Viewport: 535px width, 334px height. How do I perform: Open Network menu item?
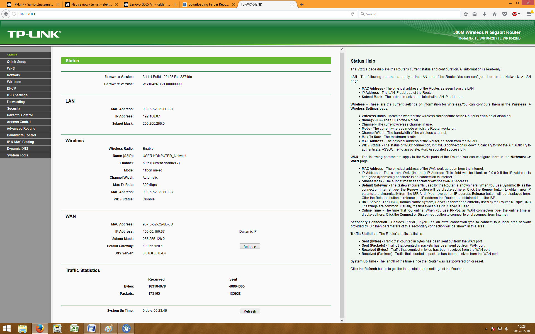click(25, 75)
